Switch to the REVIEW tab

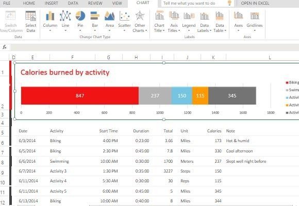pyautogui.click(x=95, y=3)
